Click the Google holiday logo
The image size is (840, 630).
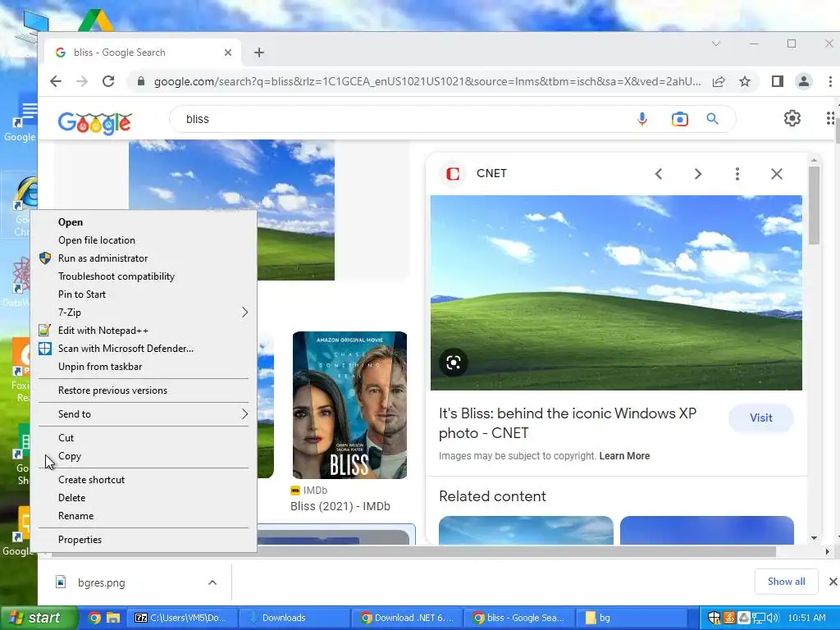95,123
